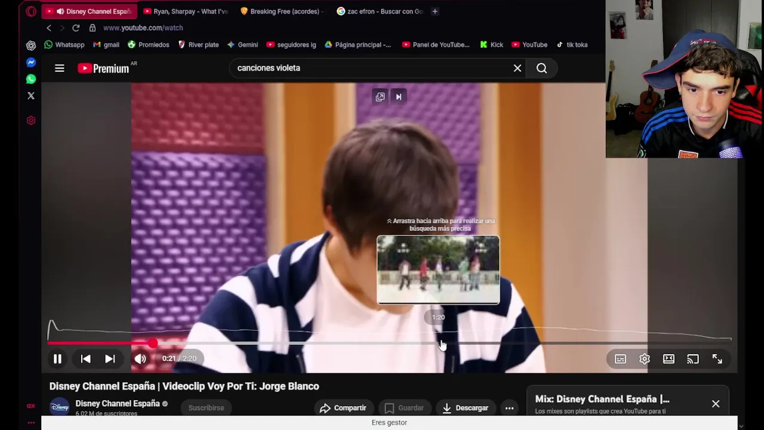
Task: Open WhatsApp in the Opera sidebar
Action: click(x=31, y=79)
